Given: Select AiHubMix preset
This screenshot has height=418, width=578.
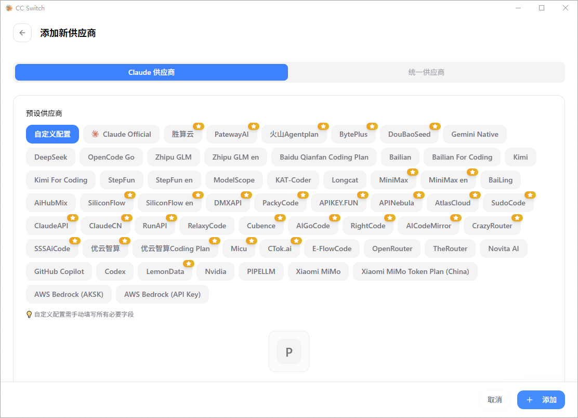Looking at the screenshot, I should (x=51, y=203).
